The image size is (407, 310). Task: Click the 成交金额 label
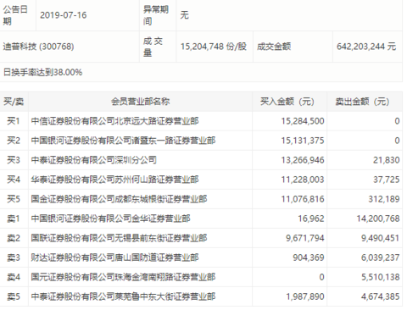click(x=274, y=47)
